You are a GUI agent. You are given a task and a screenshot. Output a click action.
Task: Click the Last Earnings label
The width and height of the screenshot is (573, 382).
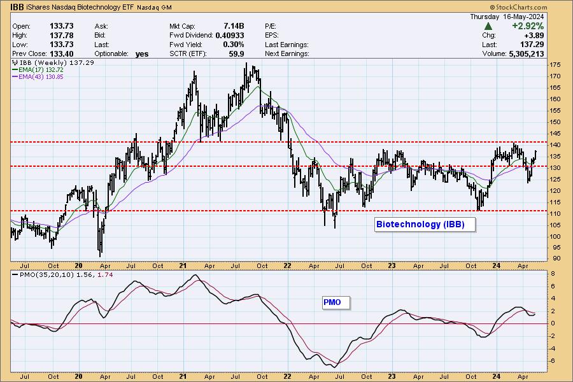[286, 45]
